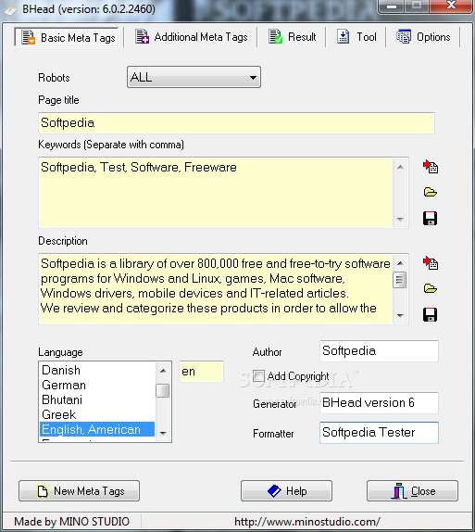Click the Close button at bottom

click(x=412, y=490)
